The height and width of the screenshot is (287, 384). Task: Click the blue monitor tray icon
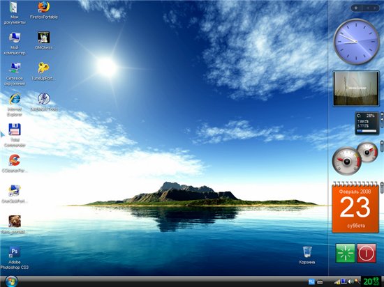click(344, 281)
